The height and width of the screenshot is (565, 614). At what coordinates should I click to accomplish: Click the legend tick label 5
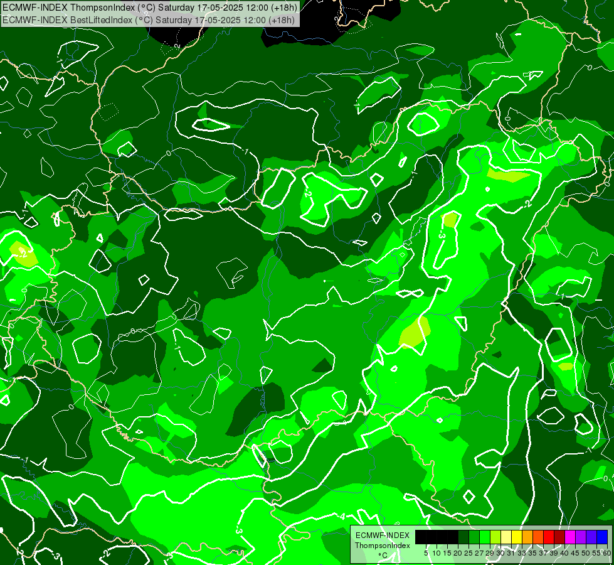click(x=426, y=553)
